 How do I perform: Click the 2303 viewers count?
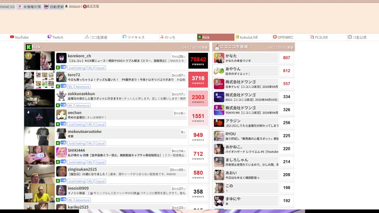click(198, 99)
